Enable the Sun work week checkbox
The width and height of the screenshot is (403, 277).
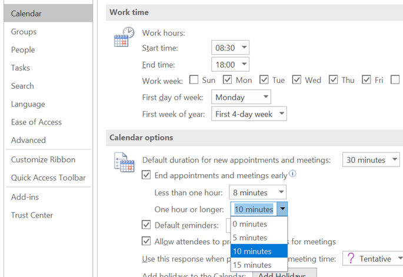click(194, 80)
